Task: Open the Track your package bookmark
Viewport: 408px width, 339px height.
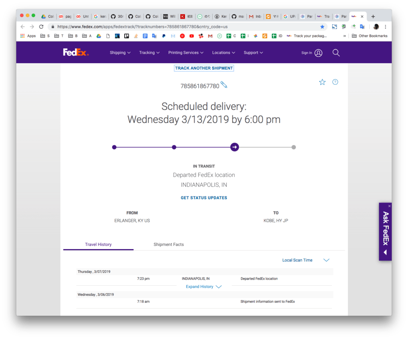Action: point(307,36)
